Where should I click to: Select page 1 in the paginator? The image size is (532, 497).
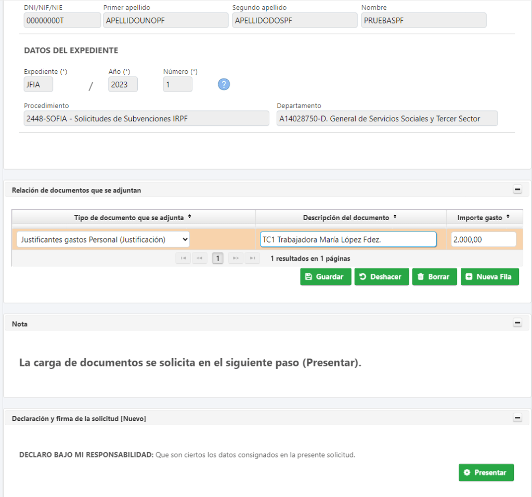218,258
